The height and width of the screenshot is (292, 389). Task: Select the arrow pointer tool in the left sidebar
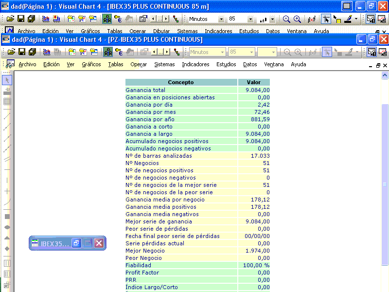tap(7, 80)
